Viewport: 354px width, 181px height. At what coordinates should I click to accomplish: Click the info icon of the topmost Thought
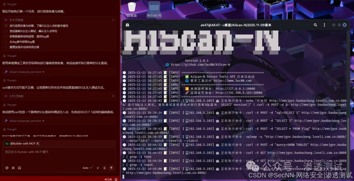click(4, 4)
